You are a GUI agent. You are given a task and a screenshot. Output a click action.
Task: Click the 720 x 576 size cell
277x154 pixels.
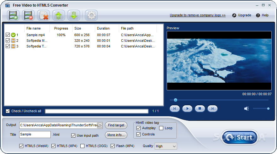[82, 46]
